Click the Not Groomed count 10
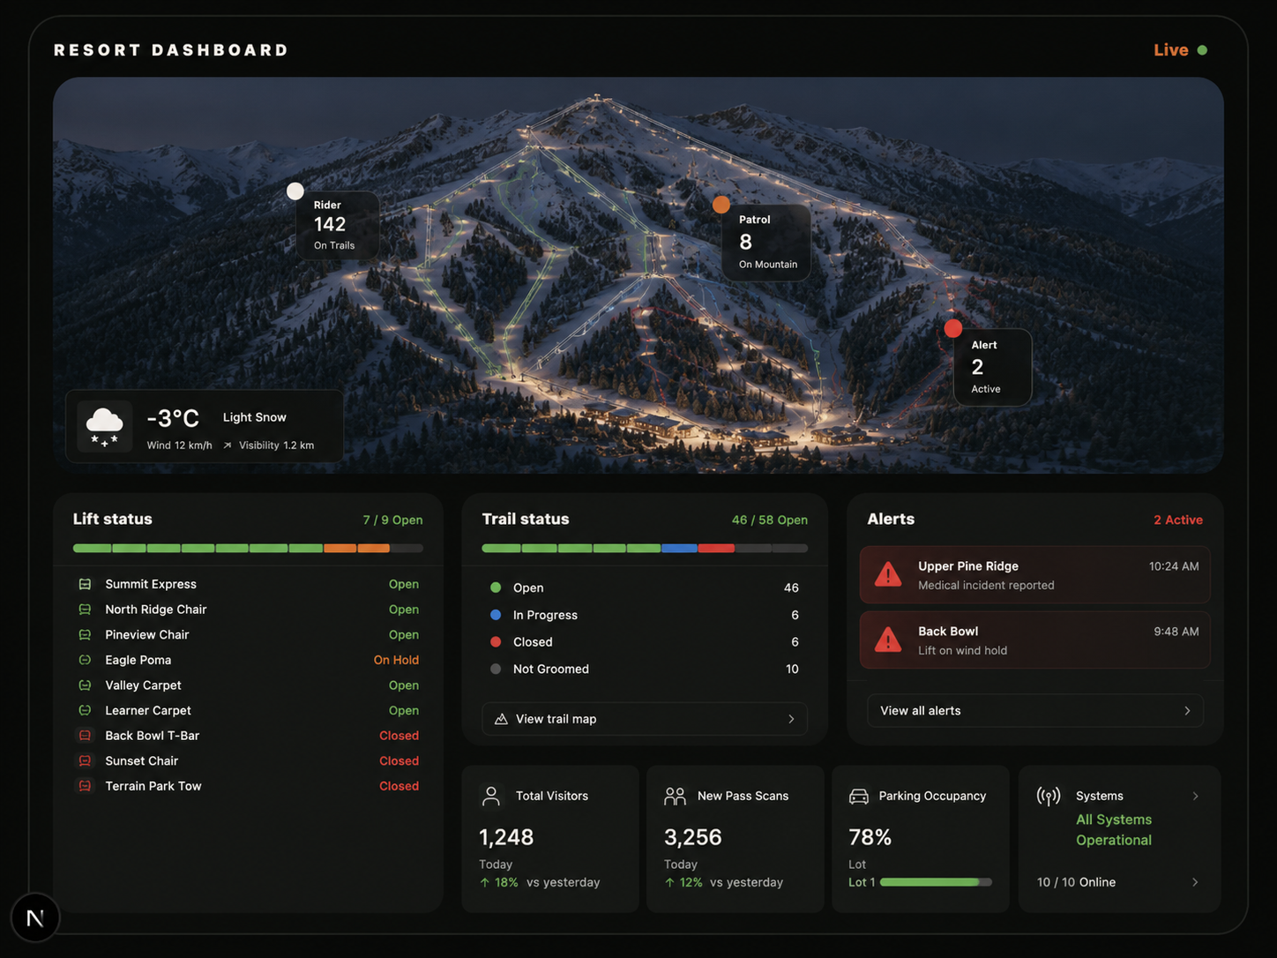Image resolution: width=1277 pixels, height=958 pixels. tap(792, 669)
